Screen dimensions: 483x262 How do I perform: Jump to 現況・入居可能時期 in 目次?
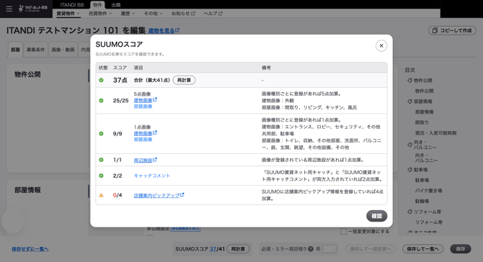(435, 133)
